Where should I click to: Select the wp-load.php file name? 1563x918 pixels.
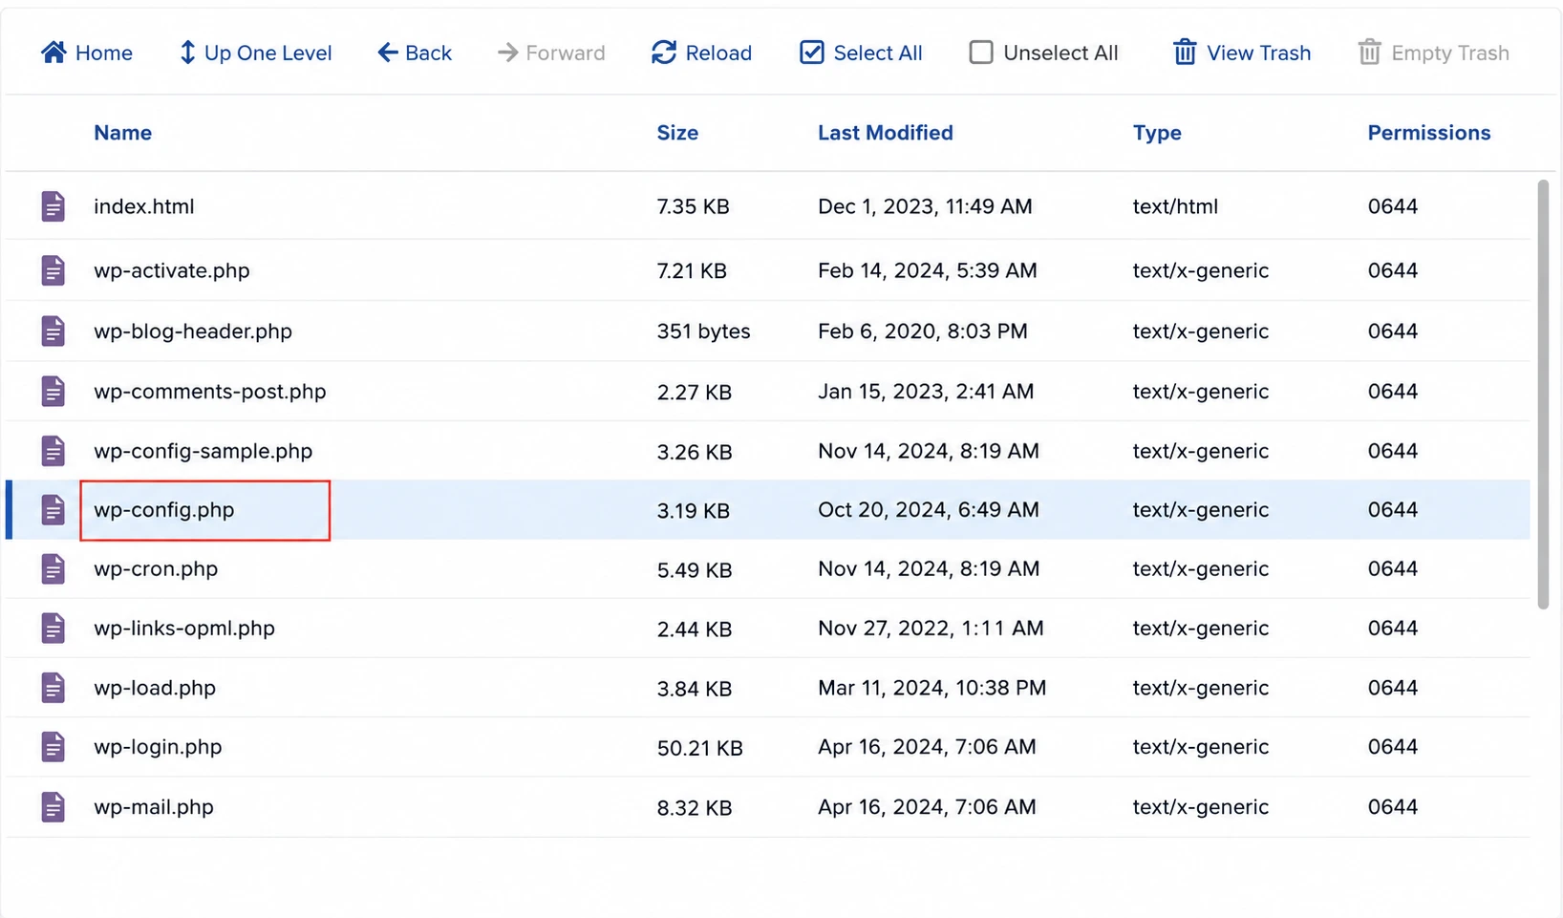click(x=155, y=689)
